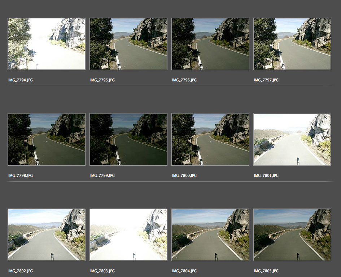Select the IMG_7798.JPG filename label
The image size is (341, 277).
(x=21, y=175)
